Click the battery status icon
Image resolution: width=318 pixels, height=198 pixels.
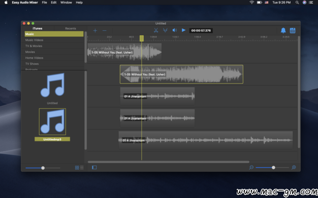[x=260, y=3]
